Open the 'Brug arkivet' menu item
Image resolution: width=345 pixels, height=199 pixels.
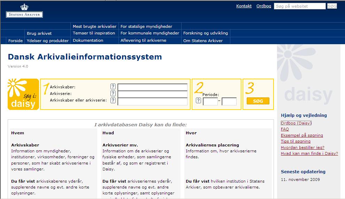pyautogui.click(x=39, y=33)
